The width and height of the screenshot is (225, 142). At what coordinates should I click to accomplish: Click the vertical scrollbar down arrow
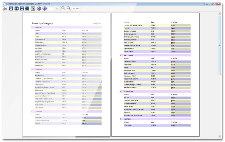point(220,136)
